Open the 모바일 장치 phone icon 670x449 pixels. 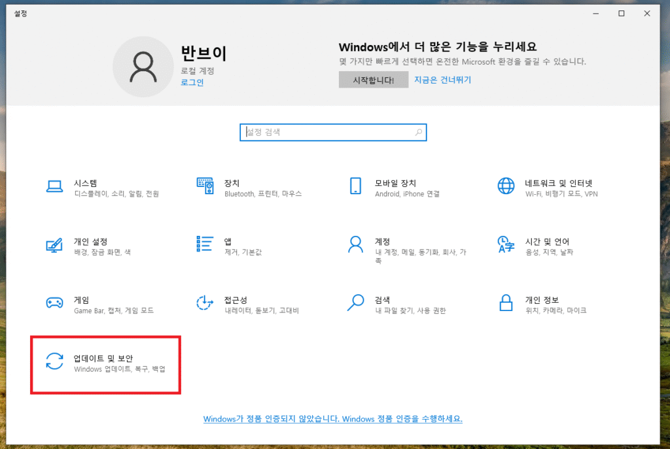(x=355, y=186)
